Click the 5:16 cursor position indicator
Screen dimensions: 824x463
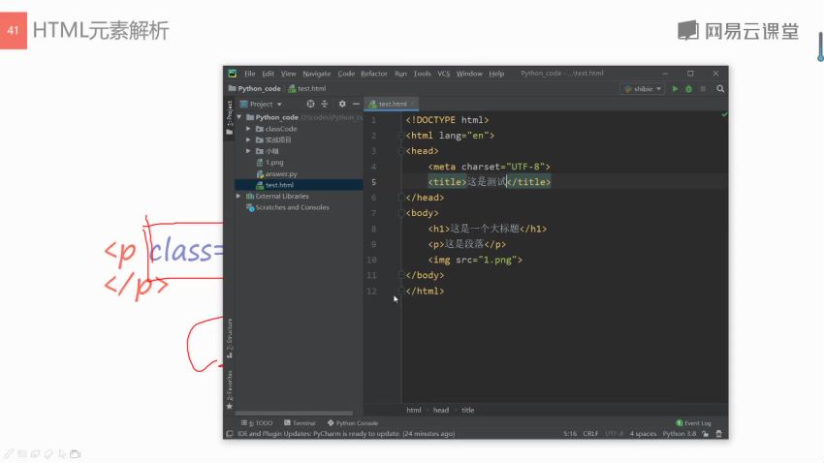pyautogui.click(x=570, y=434)
